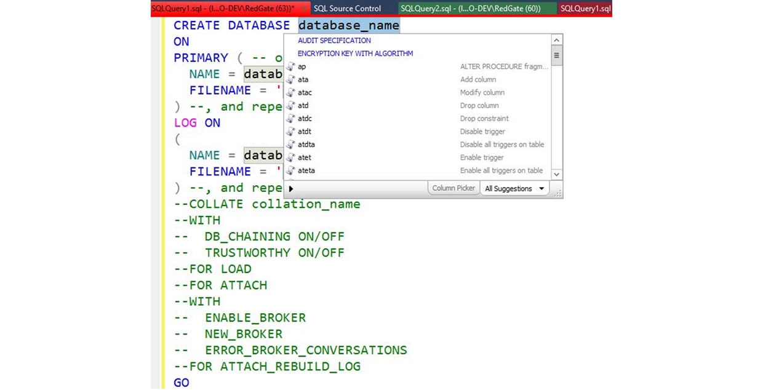763x390 pixels.
Task: Select the 'atdt' Disable trigger snippet icon
Action: click(x=291, y=131)
